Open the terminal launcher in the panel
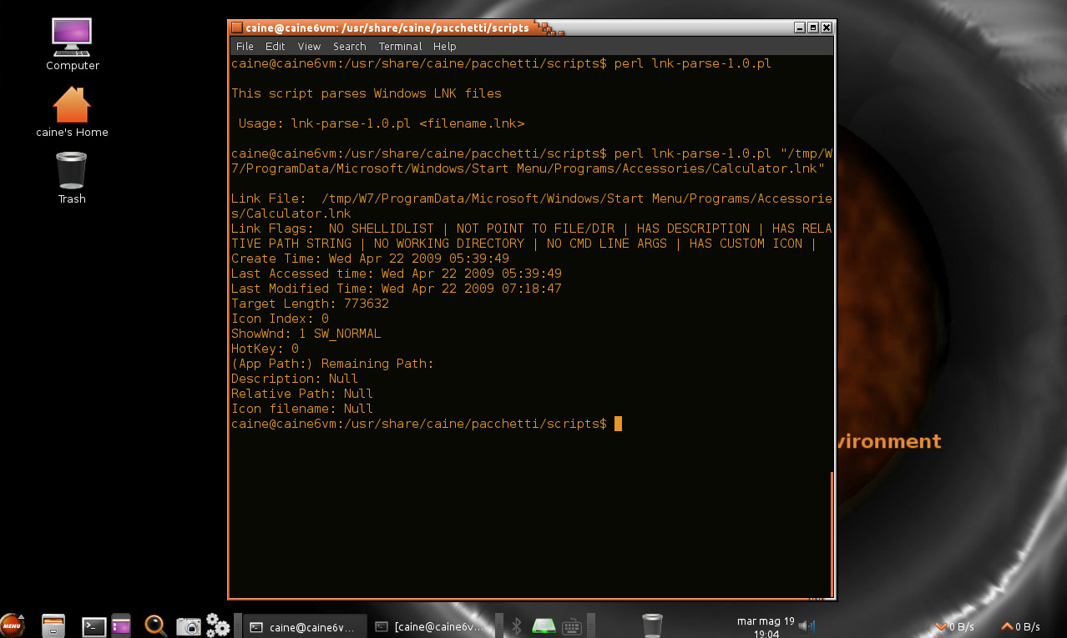This screenshot has height=638, width=1067. pyautogui.click(x=94, y=626)
